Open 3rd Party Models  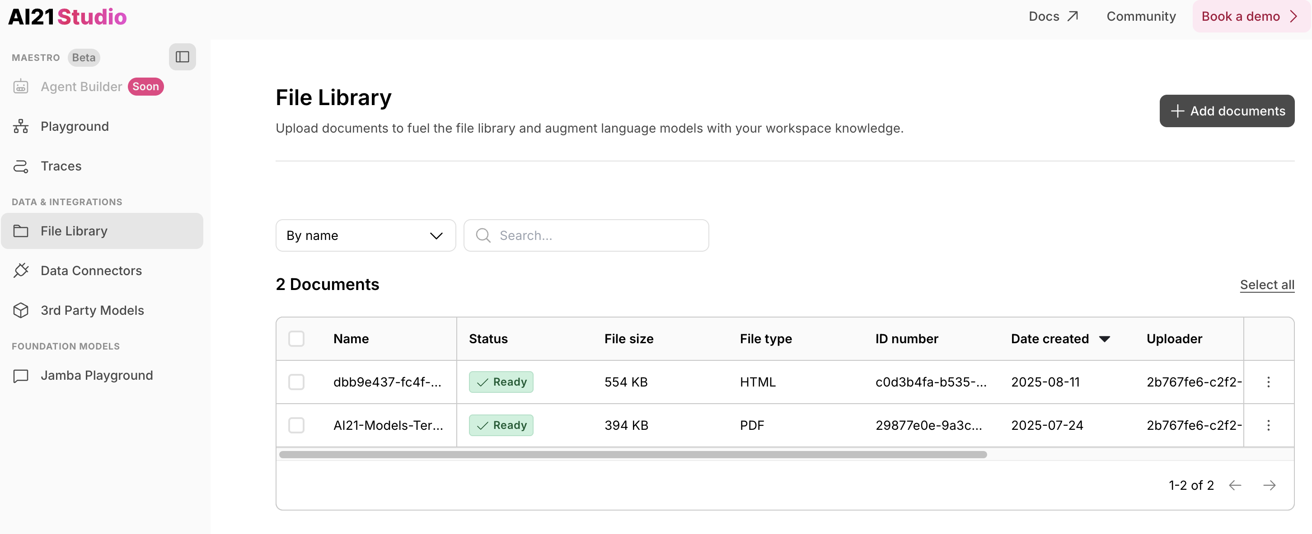(x=92, y=310)
